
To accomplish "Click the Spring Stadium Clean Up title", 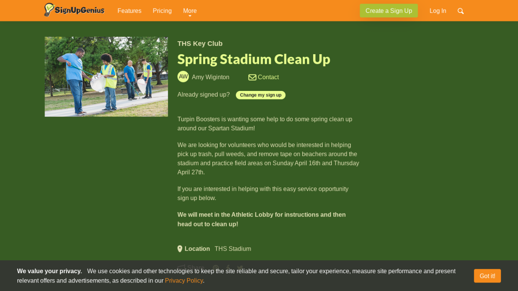I will tap(254, 59).
